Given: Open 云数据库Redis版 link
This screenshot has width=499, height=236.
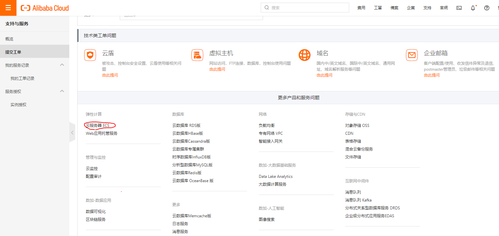Looking at the screenshot, I should click(187, 173).
